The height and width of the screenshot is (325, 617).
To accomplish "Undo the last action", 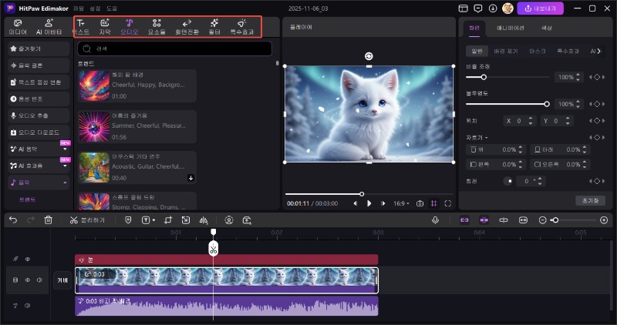I will [x=13, y=220].
